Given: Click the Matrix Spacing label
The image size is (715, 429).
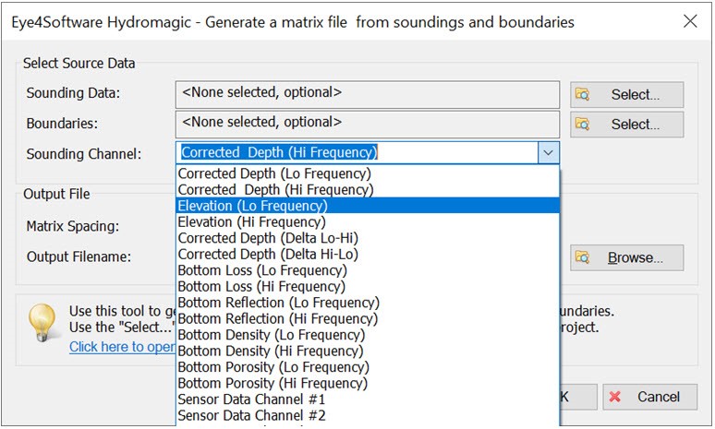Looking at the screenshot, I should click(x=72, y=226).
